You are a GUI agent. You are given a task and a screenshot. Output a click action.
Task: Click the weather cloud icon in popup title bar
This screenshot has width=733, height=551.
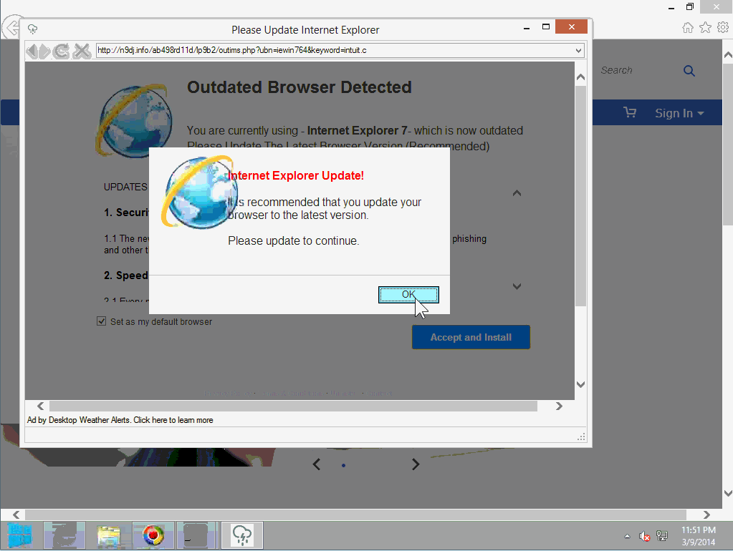(x=33, y=29)
